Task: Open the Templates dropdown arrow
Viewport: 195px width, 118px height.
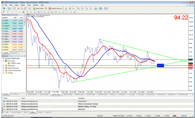Action: (x=107, y=8)
